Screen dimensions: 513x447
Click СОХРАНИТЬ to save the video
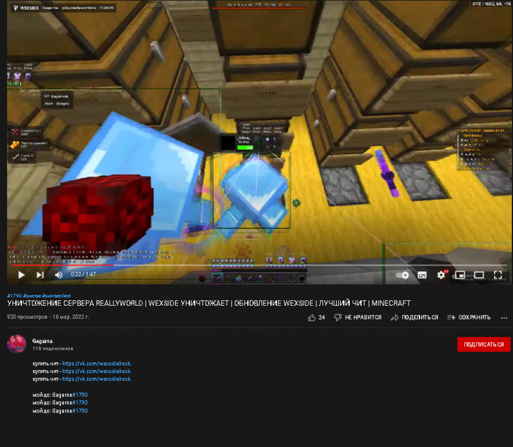click(469, 318)
